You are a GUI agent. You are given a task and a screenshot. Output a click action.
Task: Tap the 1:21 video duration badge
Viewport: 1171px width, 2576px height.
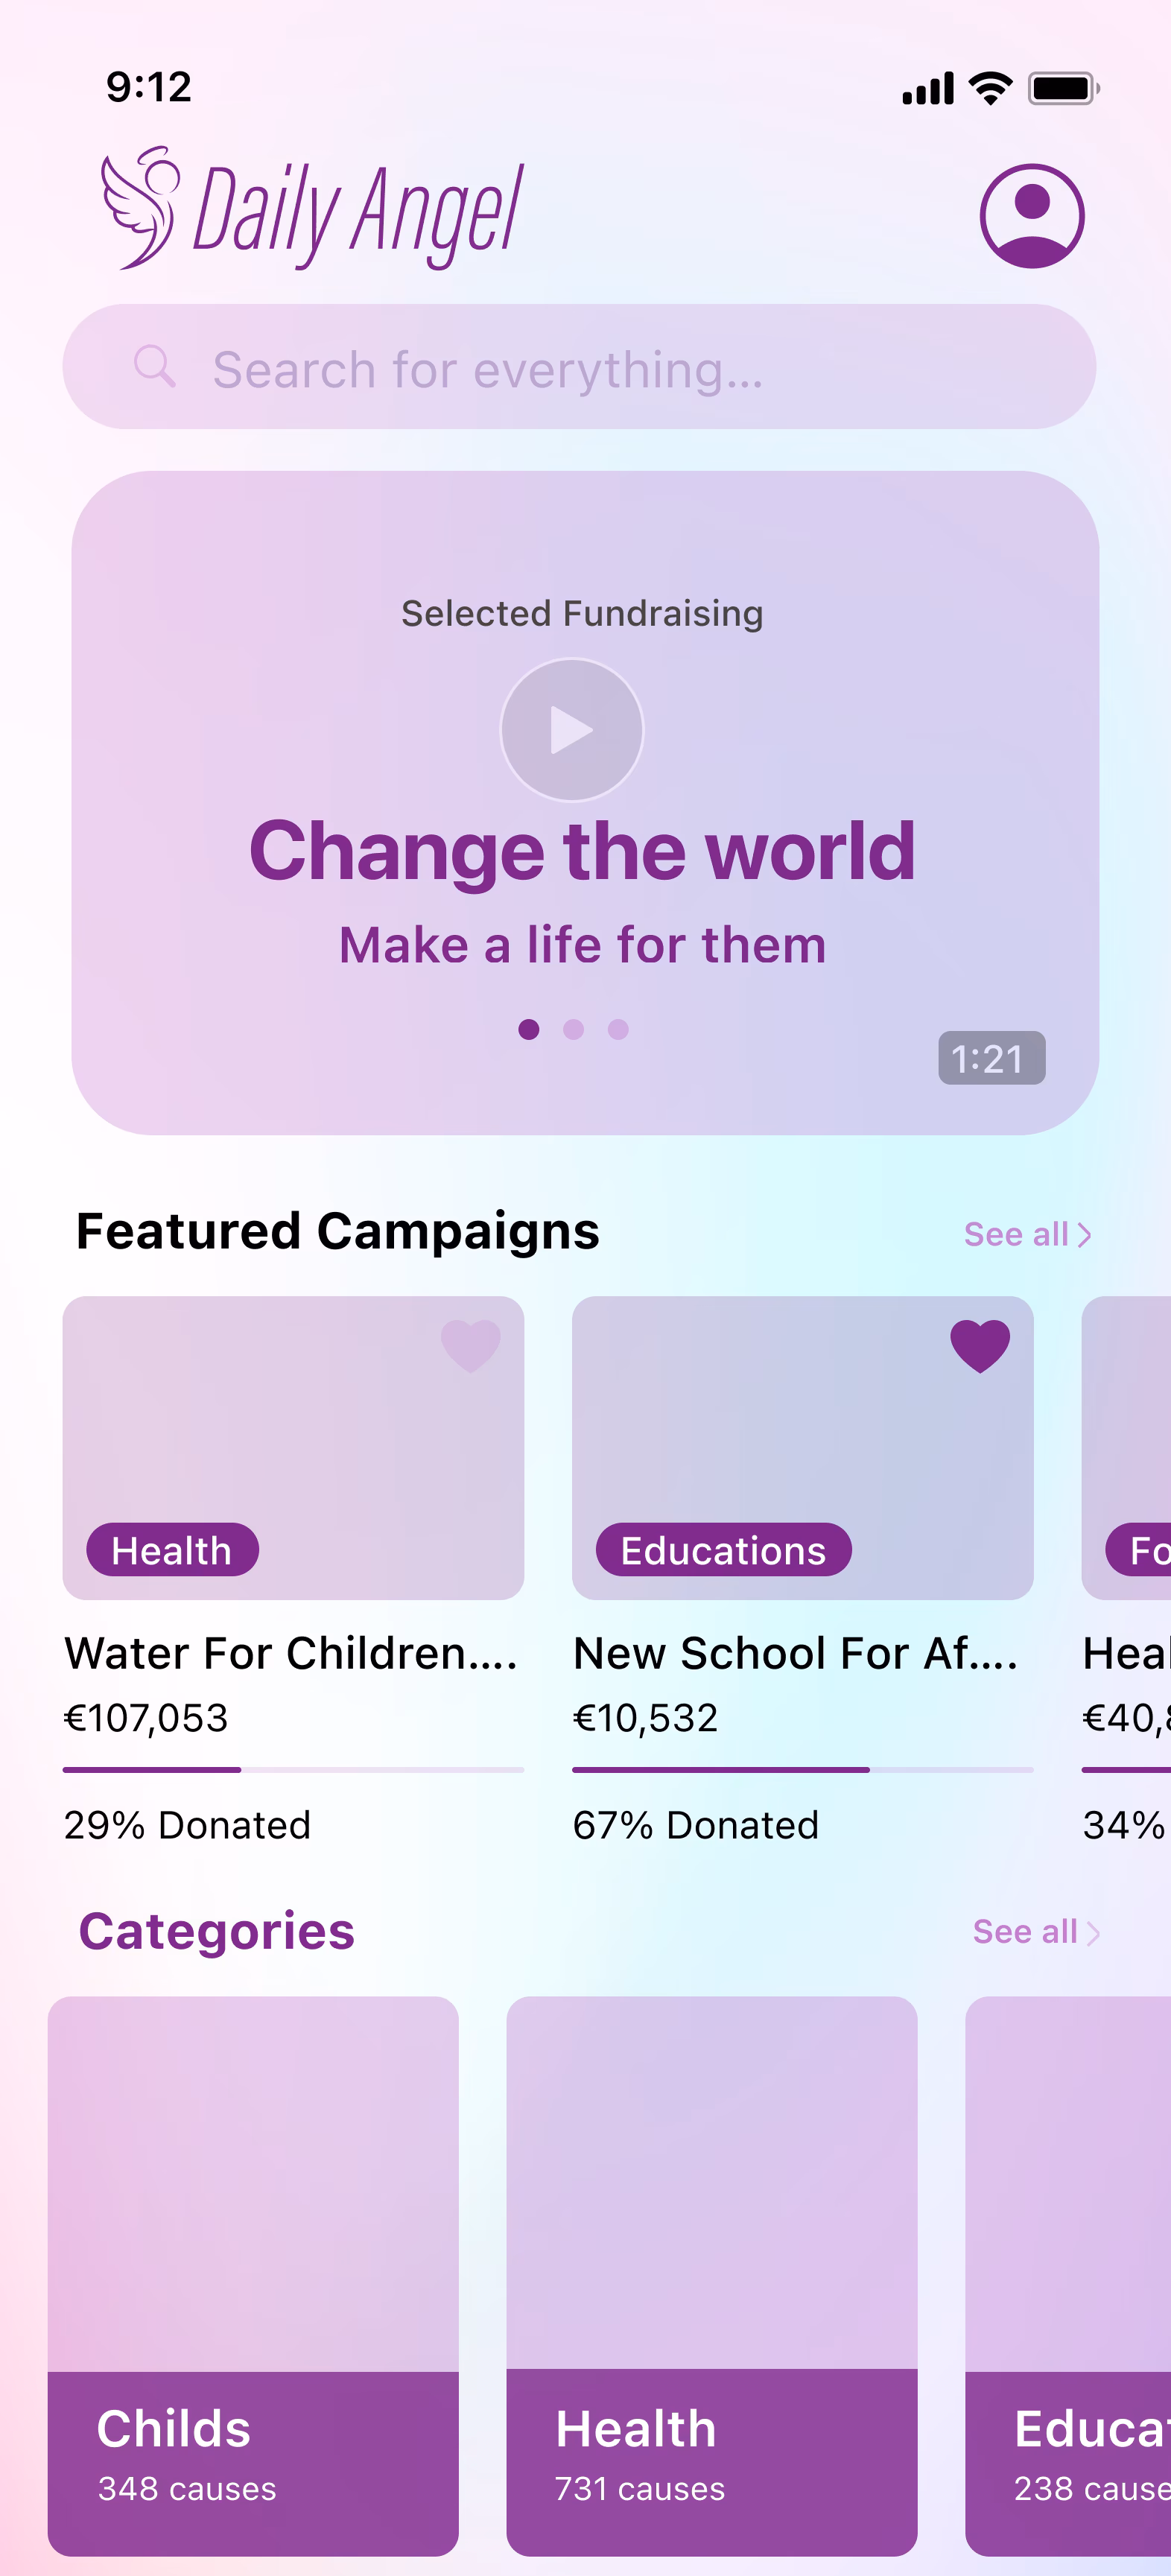pos(991,1058)
